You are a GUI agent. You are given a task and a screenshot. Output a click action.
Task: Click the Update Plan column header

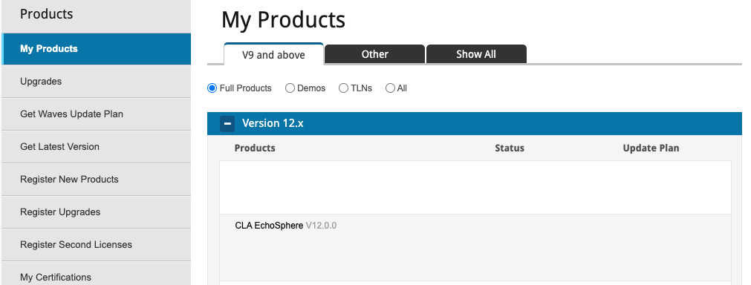(x=651, y=148)
